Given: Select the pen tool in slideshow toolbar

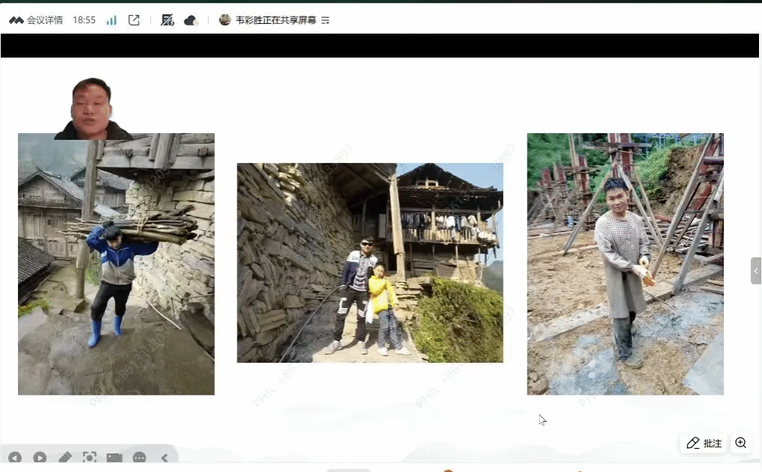Looking at the screenshot, I should 65,457.
